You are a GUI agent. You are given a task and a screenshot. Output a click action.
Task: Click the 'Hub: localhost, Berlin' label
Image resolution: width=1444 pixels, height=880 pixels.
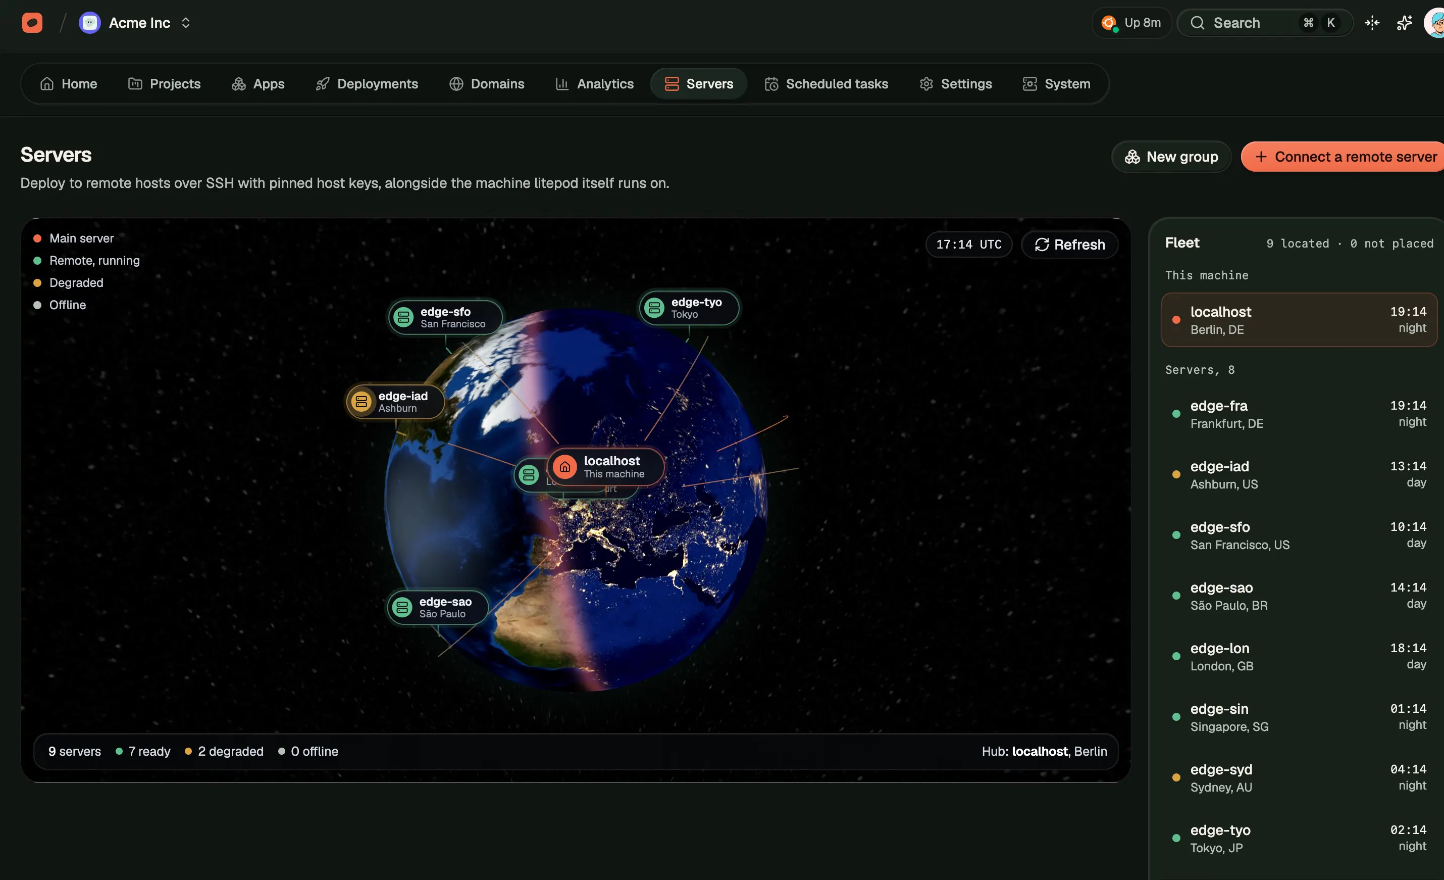1044,751
